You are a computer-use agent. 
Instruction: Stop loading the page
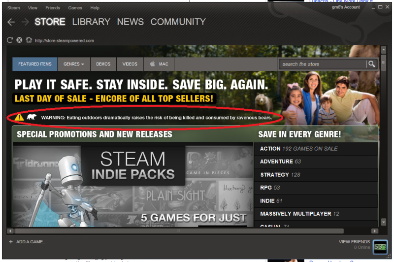coord(19,40)
